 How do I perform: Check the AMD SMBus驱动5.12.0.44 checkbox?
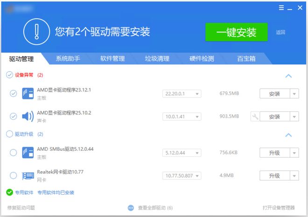(x=14, y=153)
